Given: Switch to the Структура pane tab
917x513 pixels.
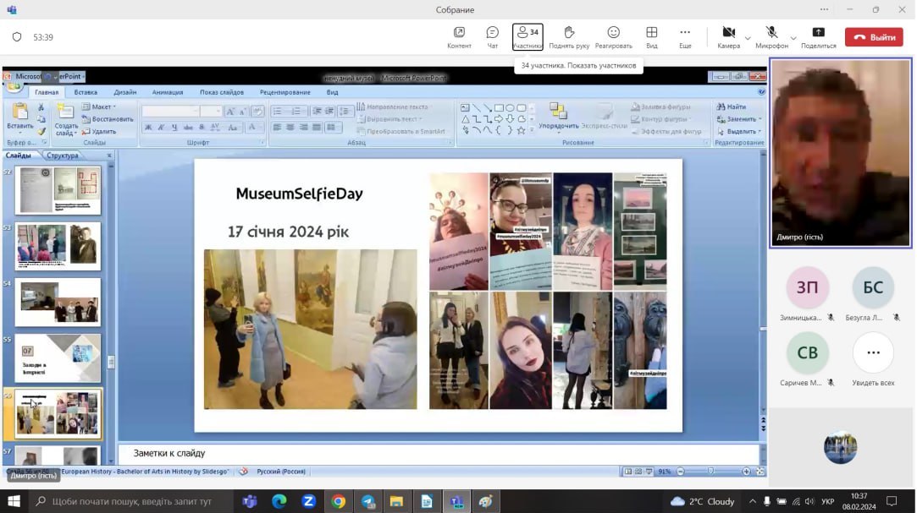Looking at the screenshot, I should pos(63,156).
